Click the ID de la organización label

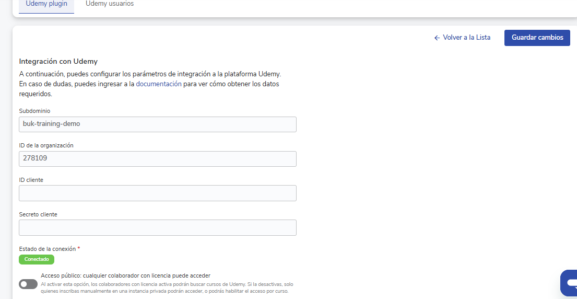[x=46, y=145]
